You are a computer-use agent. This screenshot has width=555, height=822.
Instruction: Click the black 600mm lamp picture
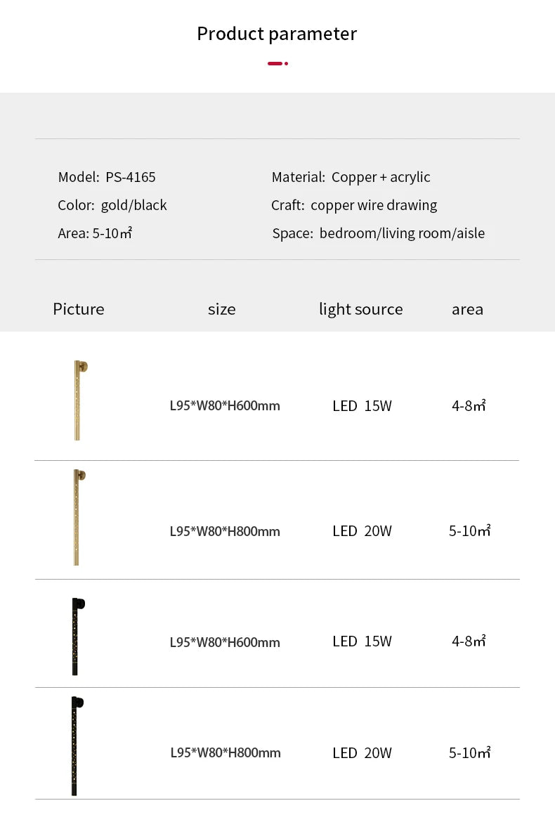click(78, 636)
